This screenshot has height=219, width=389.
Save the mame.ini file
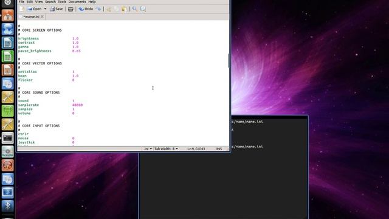coord(57,9)
